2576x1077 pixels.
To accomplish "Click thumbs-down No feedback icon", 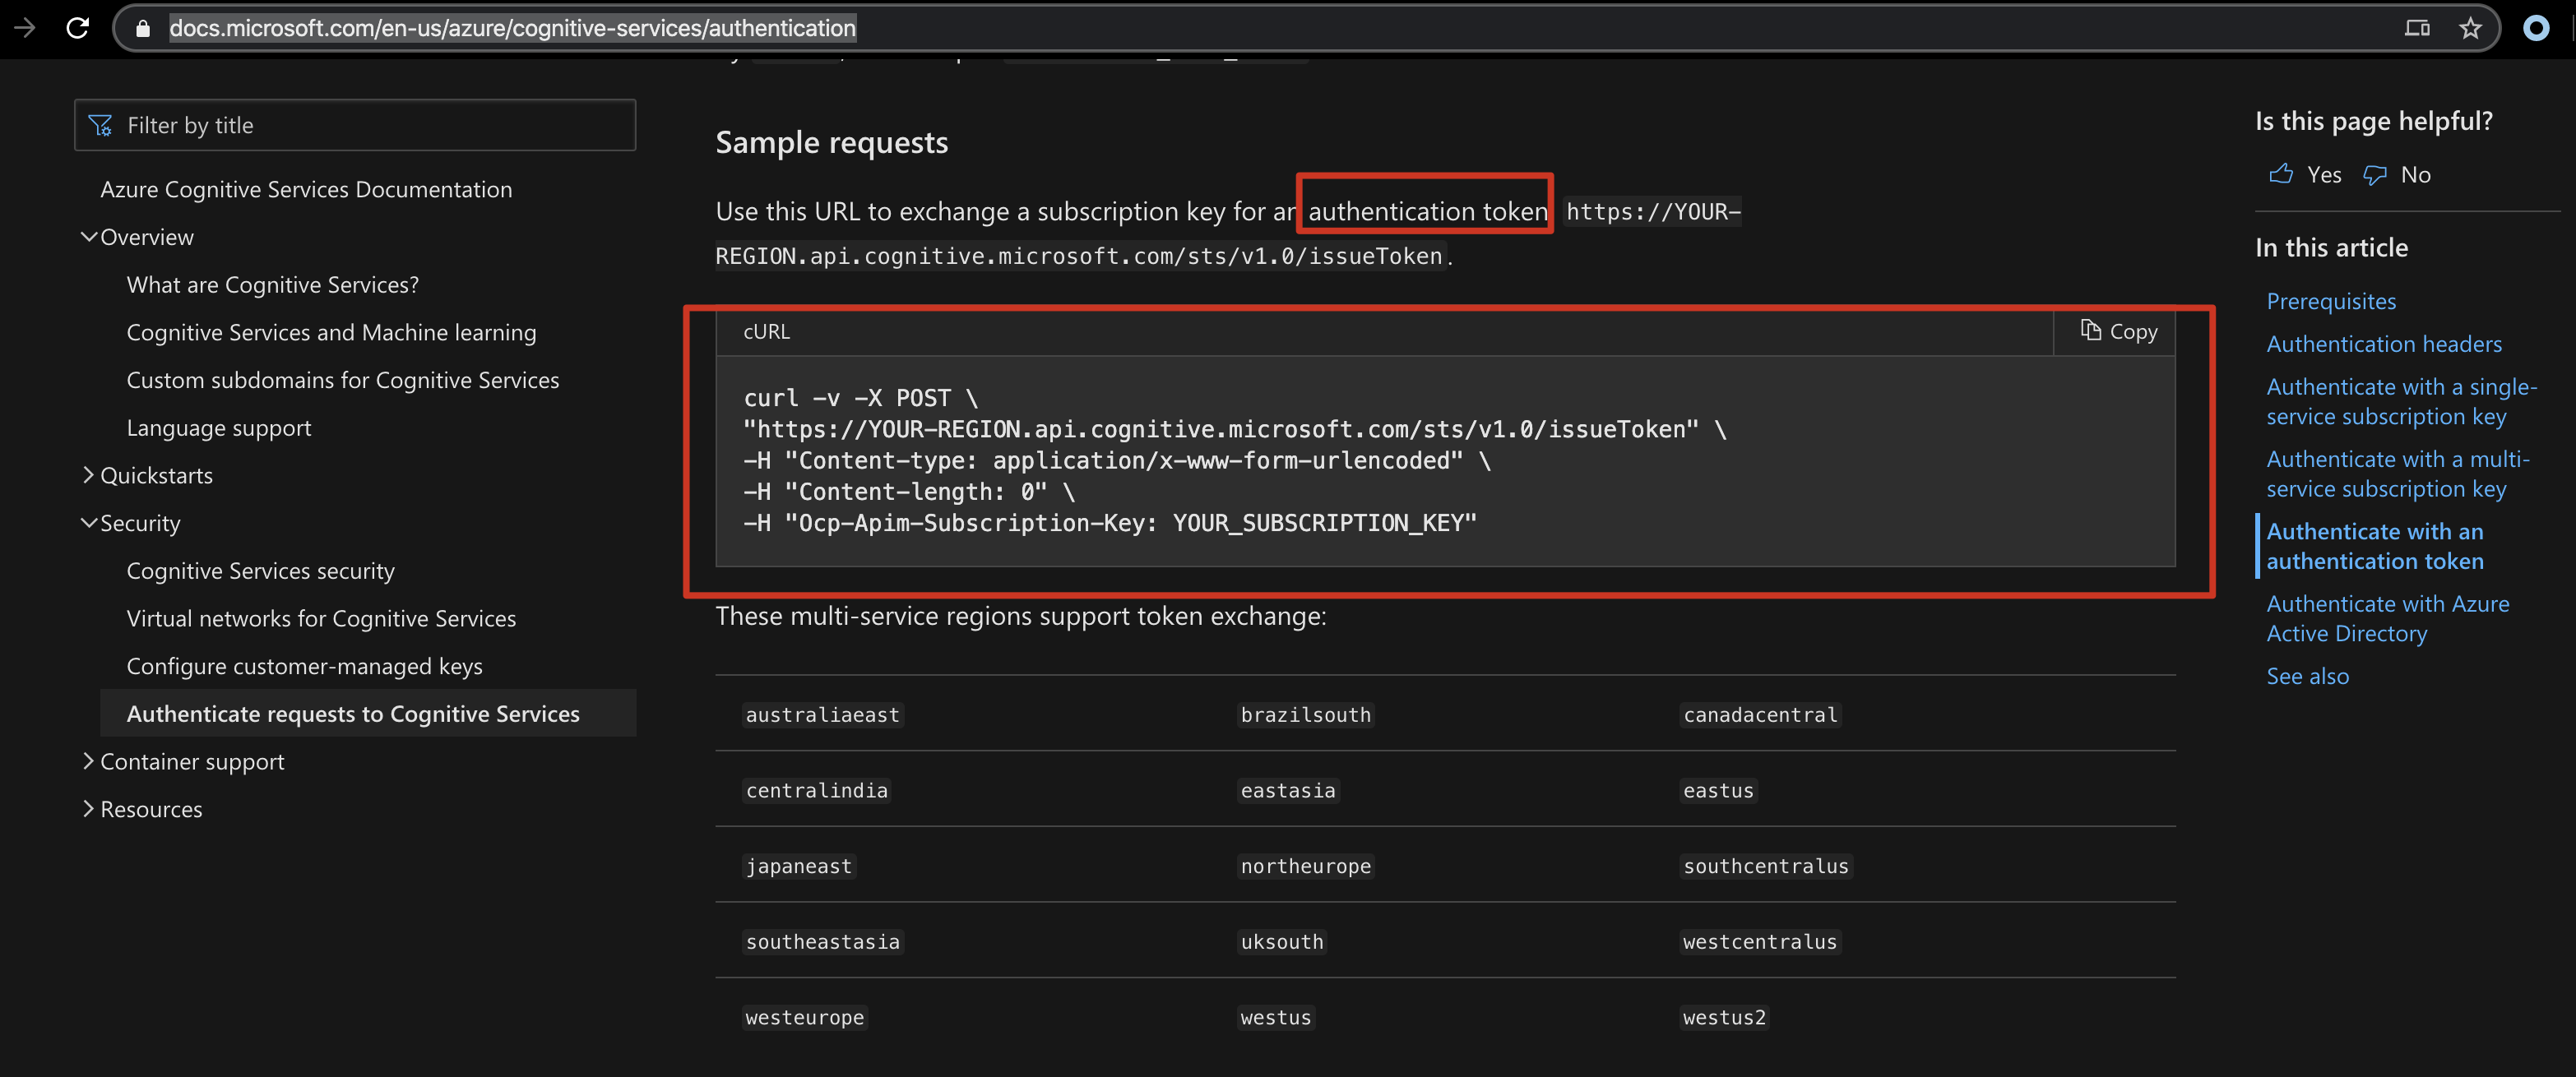I will [x=2375, y=175].
